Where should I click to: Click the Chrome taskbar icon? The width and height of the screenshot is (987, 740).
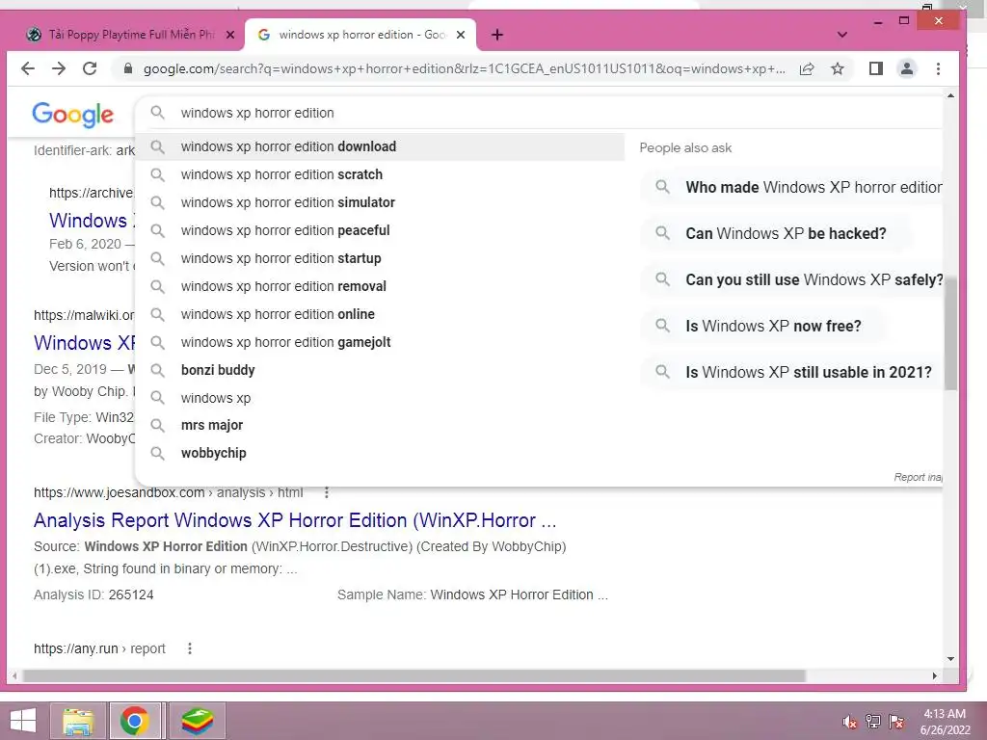tap(134, 721)
